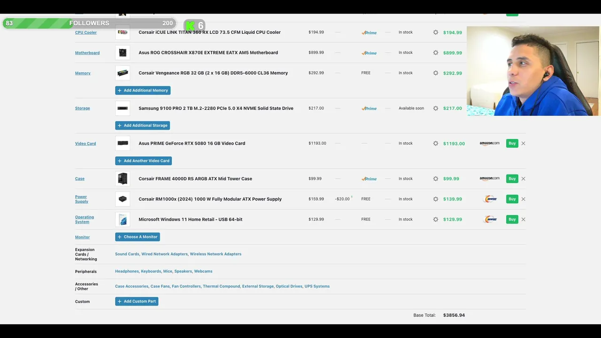Viewport: 601px width, 338px height.
Task: Open settings gear for Storage row
Action: [x=436, y=108]
